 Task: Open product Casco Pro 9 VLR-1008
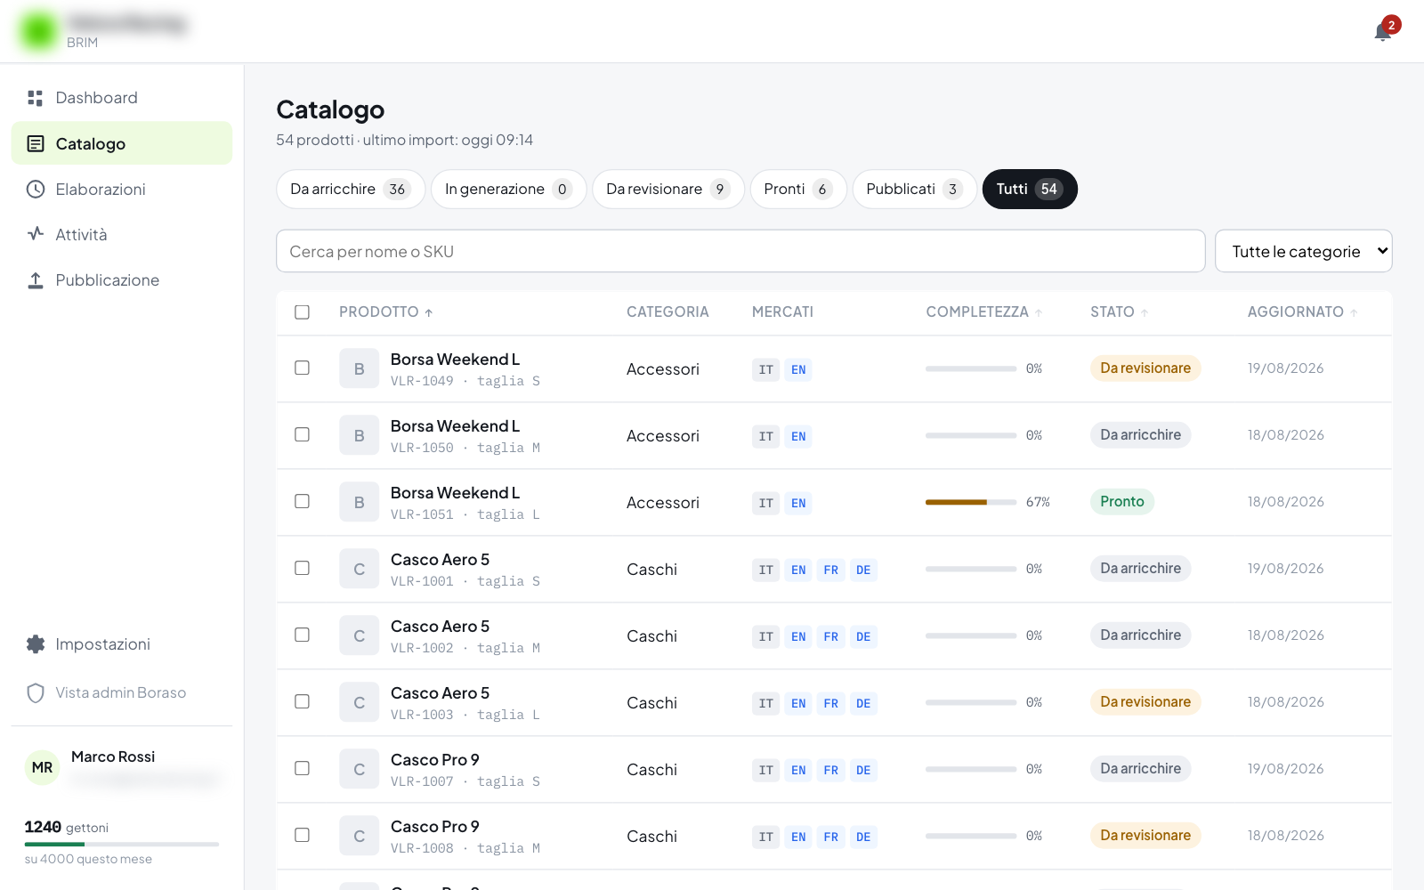[435, 827]
